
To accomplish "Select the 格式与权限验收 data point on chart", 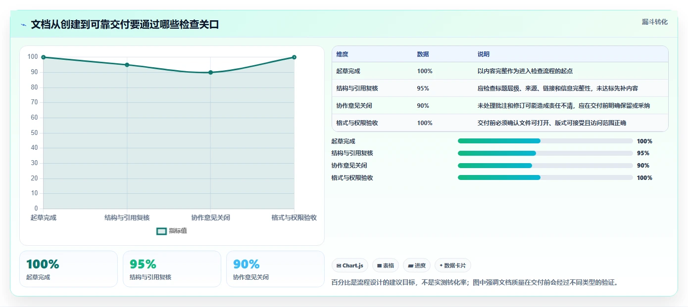I will pyautogui.click(x=294, y=57).
